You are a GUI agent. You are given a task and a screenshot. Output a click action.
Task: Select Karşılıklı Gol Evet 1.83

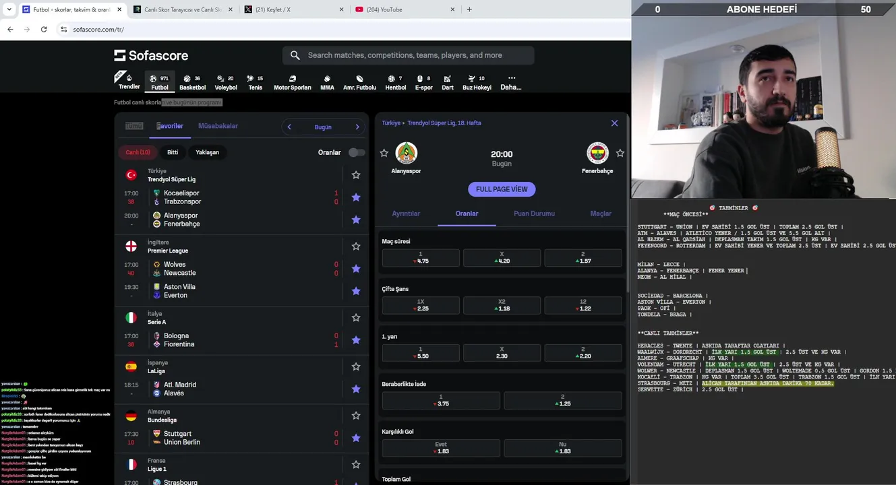(x=441, y=448)
